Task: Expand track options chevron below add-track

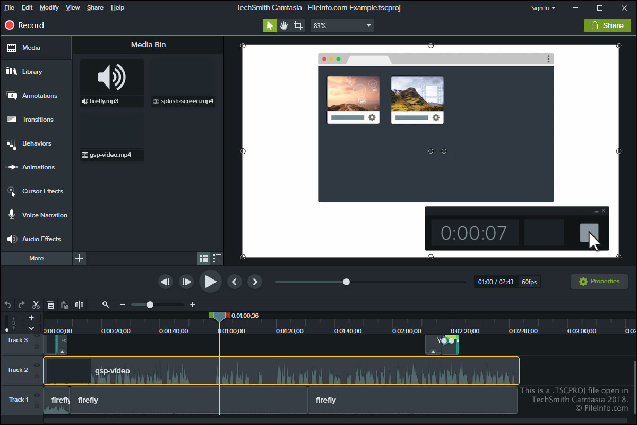Action: point(31,328)
